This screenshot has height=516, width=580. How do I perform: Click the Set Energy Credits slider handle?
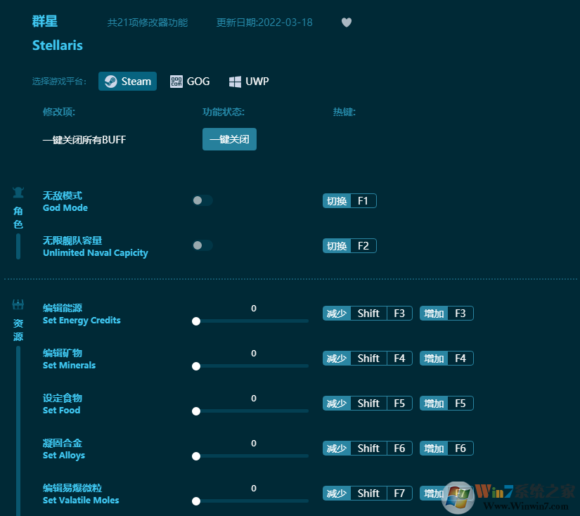[196, 321]
